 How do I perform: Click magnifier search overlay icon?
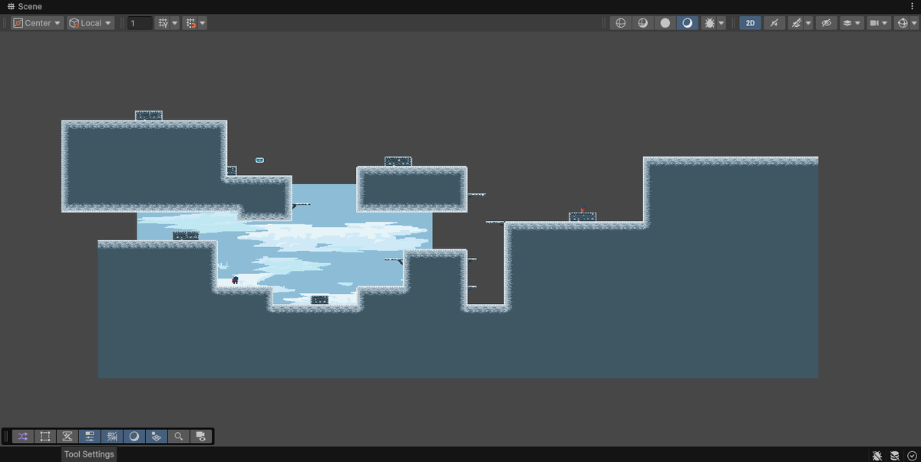pyautogui.click(x=179, y=436)
